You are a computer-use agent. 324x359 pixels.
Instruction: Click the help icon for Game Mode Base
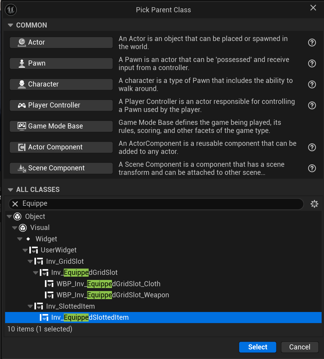[x=312, y=126]
